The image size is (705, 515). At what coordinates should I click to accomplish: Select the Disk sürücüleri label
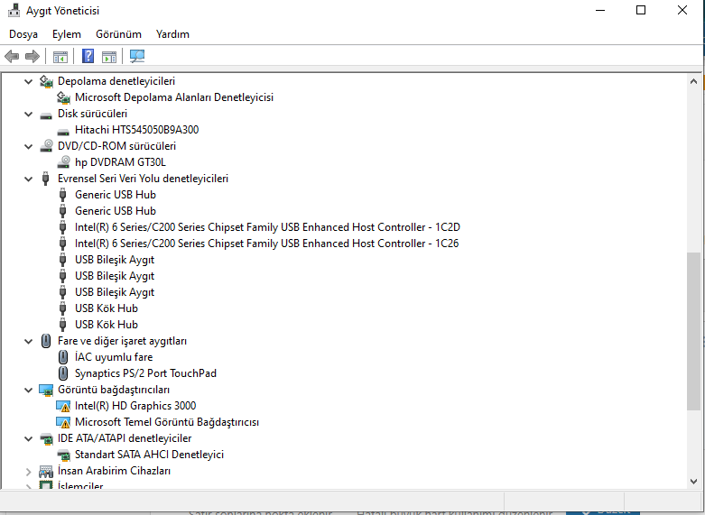93,114
